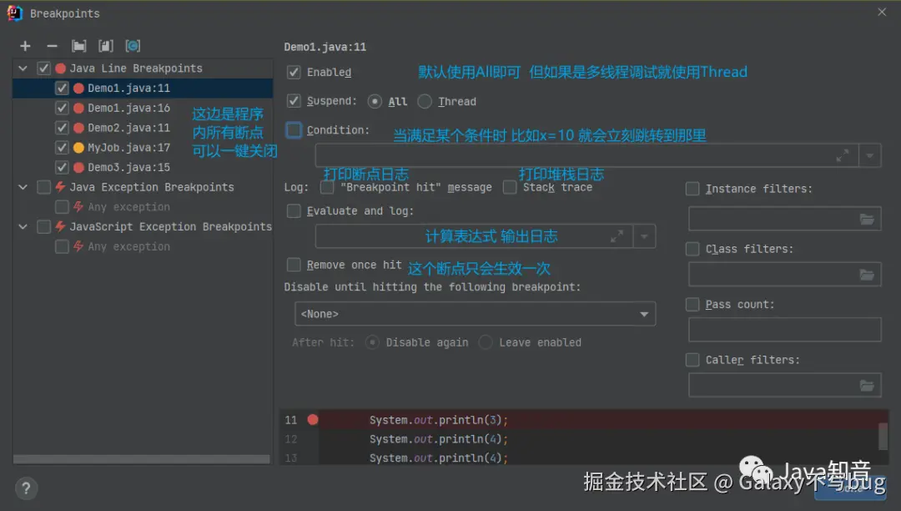This screenshot has height=511, width=901.
Task: Open the Evaluate and log history dropdown
Action: pos(644,236)
